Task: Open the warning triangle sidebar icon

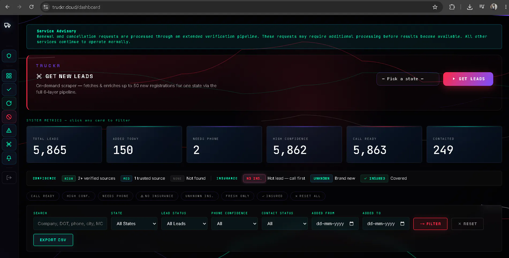Action: pos(9,131)
